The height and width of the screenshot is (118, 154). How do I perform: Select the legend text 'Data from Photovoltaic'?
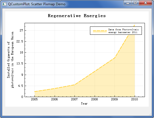[x=124, y=29]
